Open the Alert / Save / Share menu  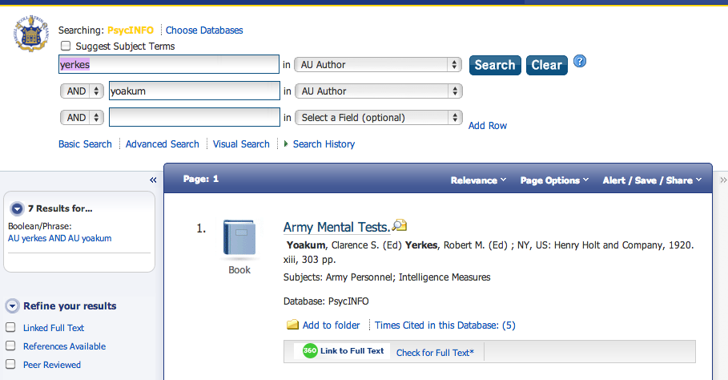tap(653, 180)
